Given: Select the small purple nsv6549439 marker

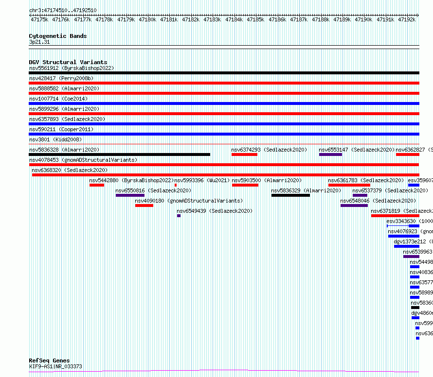Looking at the screenshot, I should 179,216.
